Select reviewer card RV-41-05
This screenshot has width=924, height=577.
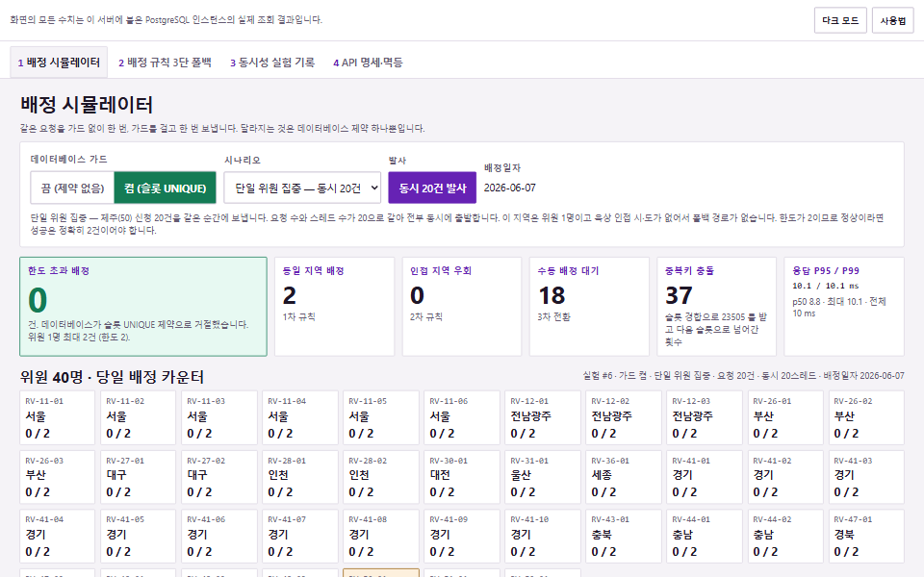tap(138, 537)
